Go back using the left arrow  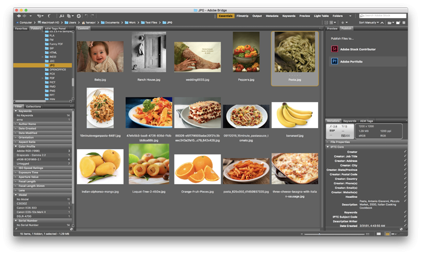tap(19, 16)
